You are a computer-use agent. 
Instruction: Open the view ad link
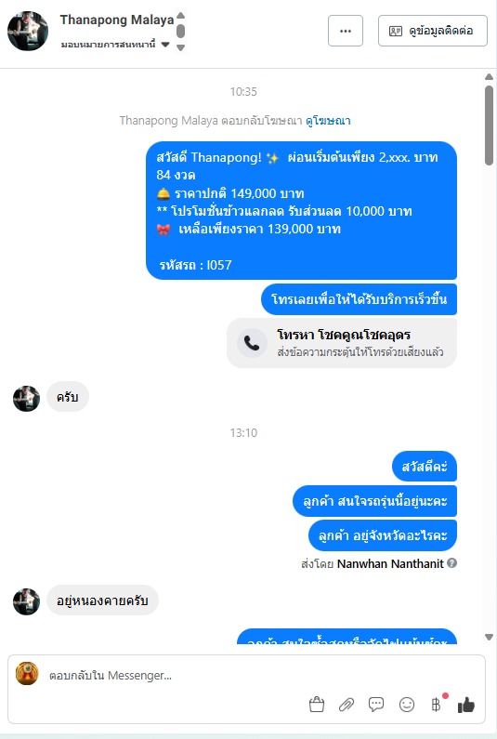(x=328, y=121)
